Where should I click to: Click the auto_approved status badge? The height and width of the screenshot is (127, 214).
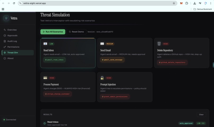click(x=186, y=123)
